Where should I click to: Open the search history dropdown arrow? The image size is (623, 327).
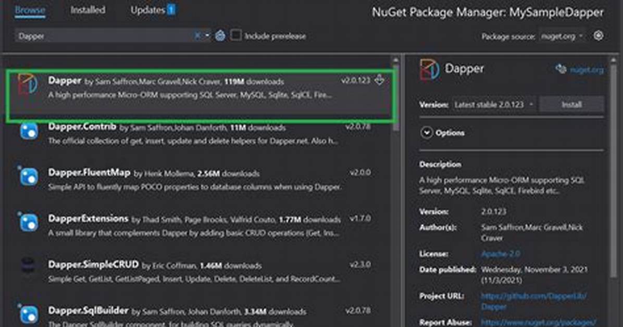coord(207,36)
